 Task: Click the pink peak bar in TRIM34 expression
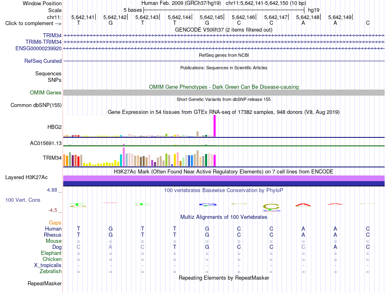124,157
